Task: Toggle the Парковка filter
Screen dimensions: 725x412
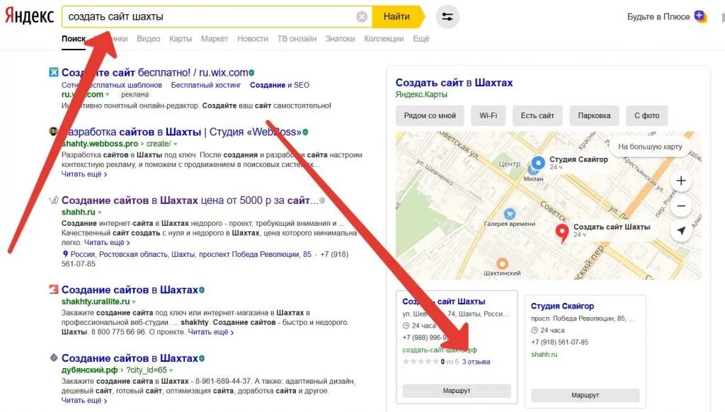Action: click(594, 115)
